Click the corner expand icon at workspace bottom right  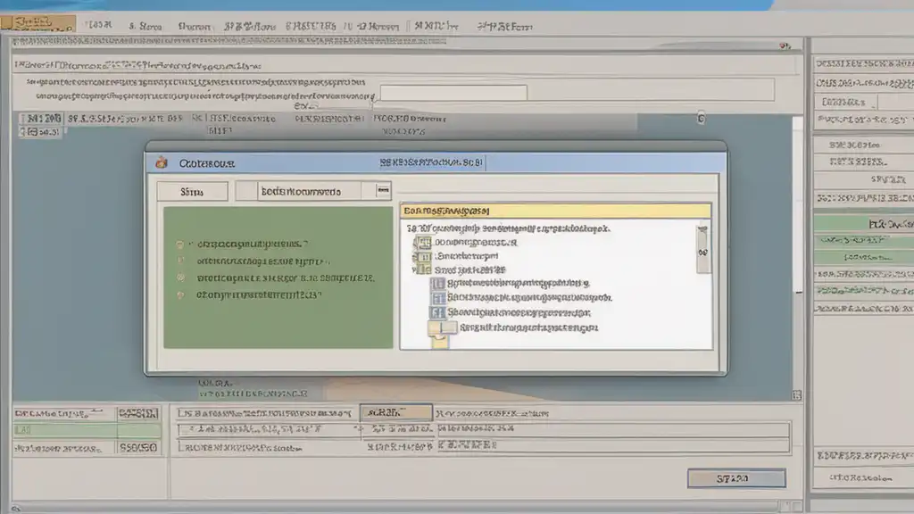tap(797, 395)
